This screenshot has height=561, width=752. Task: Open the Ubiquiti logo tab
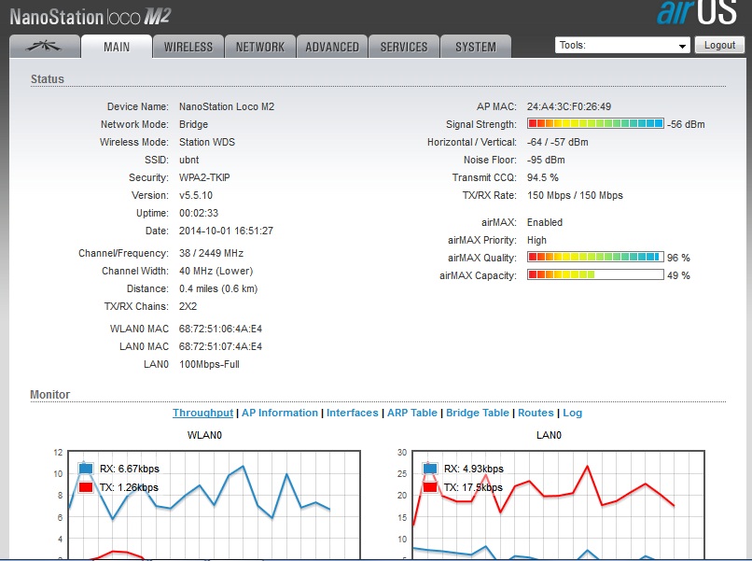45,47
